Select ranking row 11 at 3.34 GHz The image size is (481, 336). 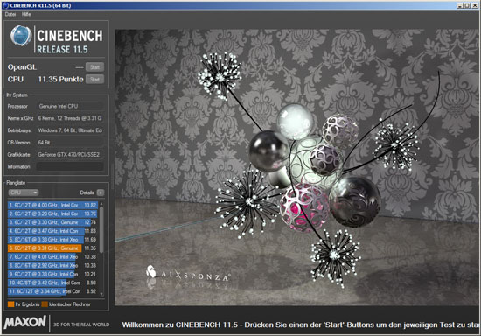click(x=52, y=291)
